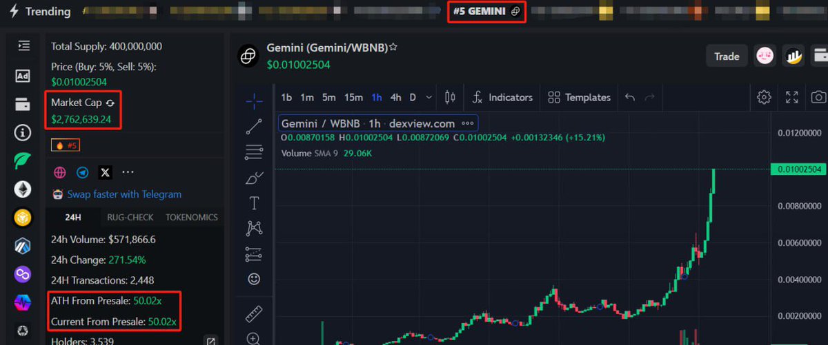Select the brush drawing tool
Screen dimensions: 828x345
click(x=254, y=178)
